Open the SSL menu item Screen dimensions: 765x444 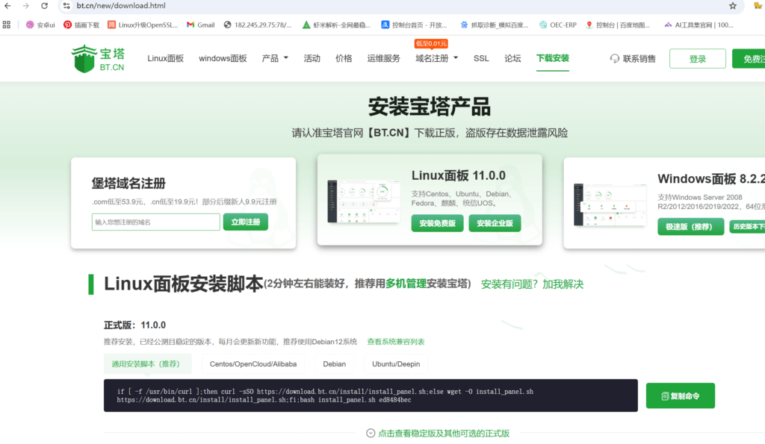(480, 58)
